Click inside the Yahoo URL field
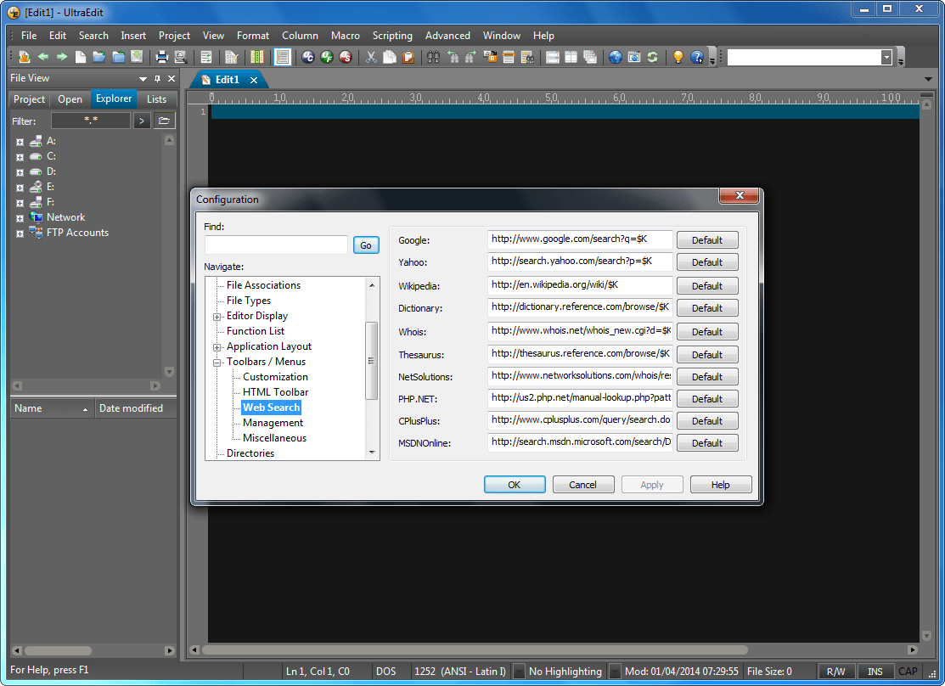Image resolution: width=945 pixels, height=686 pixels. coord(579,261)
